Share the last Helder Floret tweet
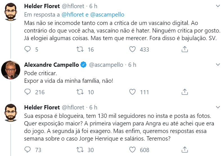Viewport: 223px width, 156px height. (184, 150)
